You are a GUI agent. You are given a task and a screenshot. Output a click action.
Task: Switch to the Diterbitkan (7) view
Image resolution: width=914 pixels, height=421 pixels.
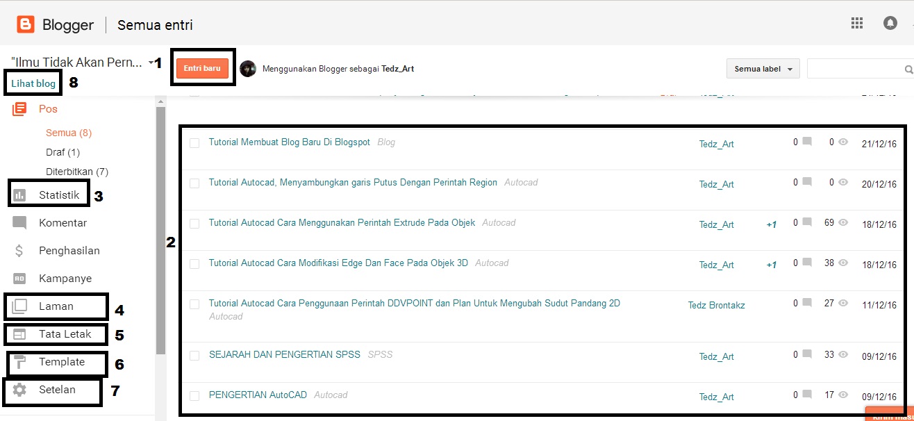(x=76, y=172)
